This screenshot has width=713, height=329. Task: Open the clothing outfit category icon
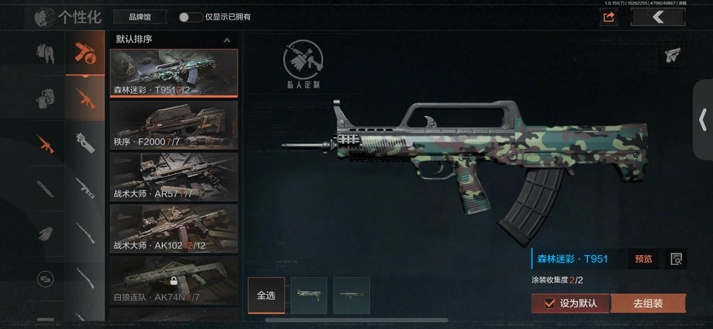click(45, 53)
